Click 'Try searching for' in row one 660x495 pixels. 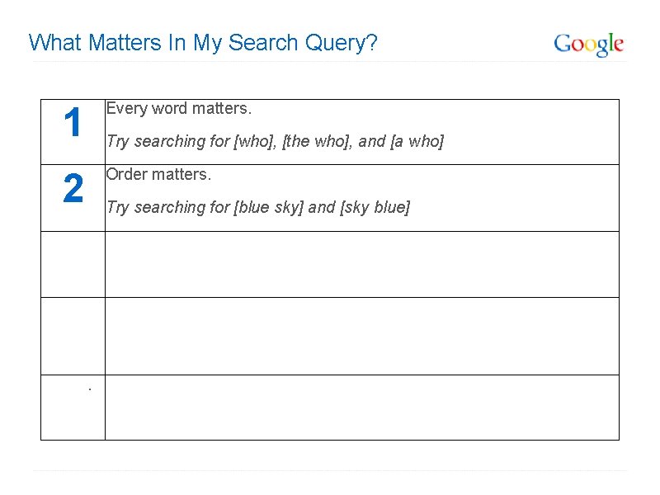[168, 141]
